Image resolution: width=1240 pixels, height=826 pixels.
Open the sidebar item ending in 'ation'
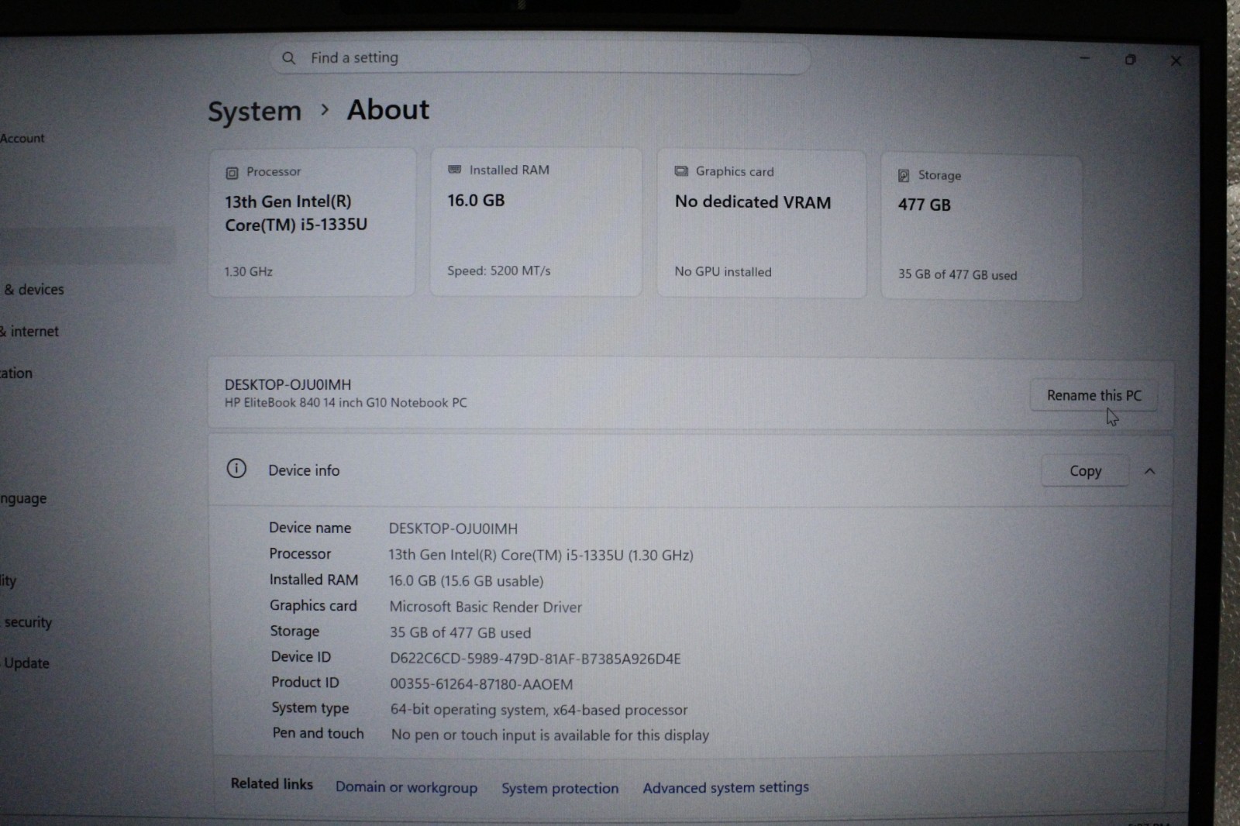(16, 373)
